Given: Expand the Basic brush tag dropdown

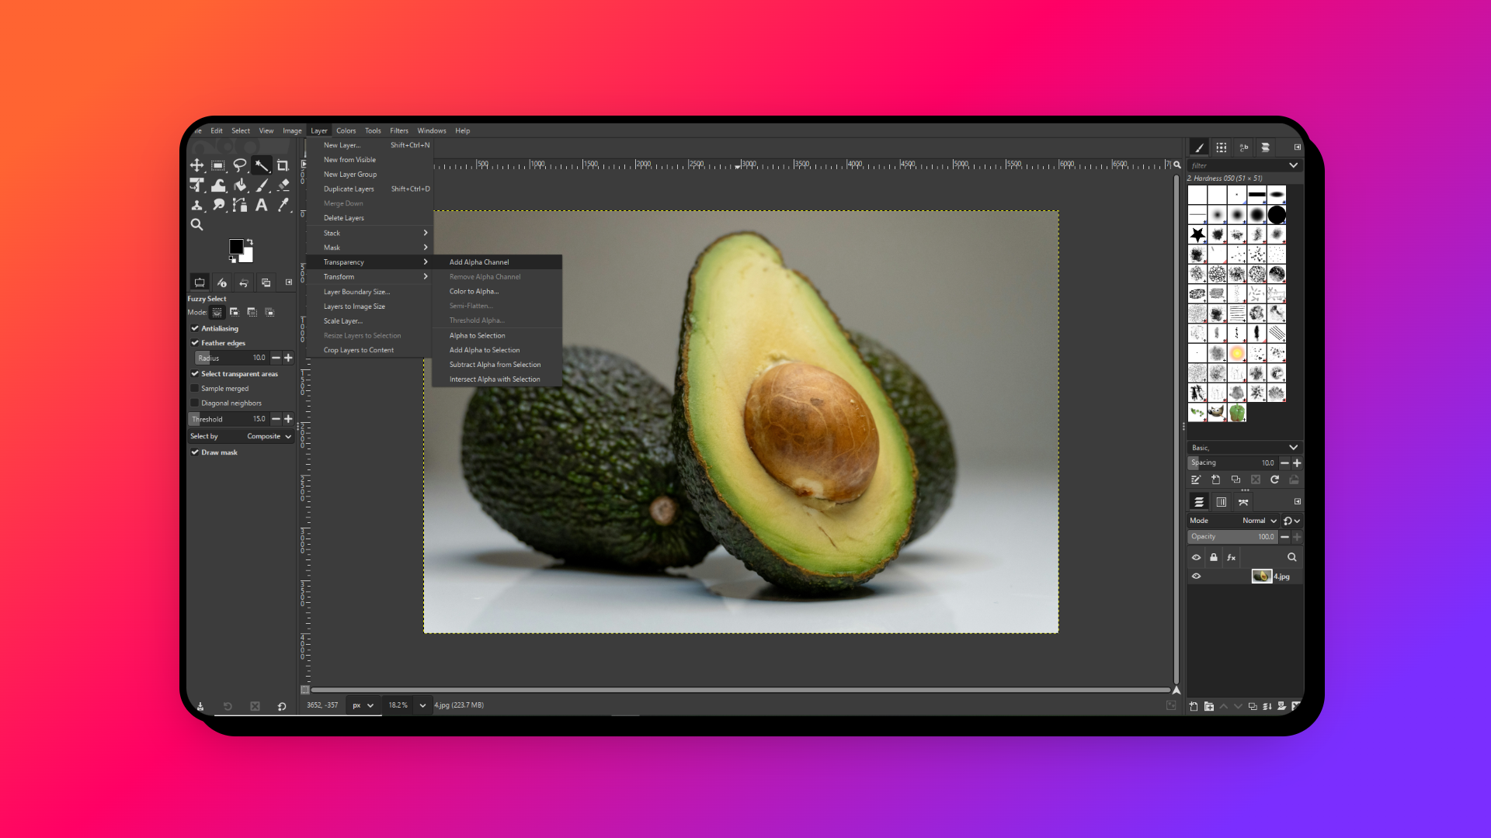Looking at the screenshot, I should [1293, 448].
